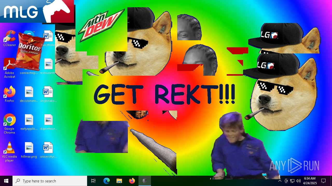The width and height of the screenshot is (332, 186).
Task: Select the hillmar.png file icon
Action: pos(29,150)
